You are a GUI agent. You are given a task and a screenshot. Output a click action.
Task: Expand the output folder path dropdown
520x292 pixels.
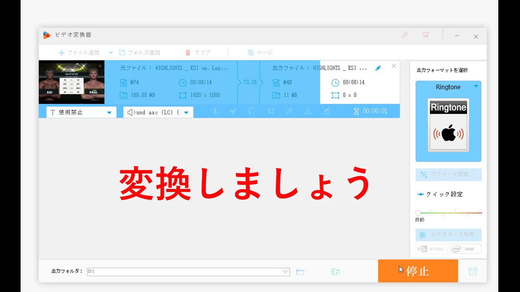click(x=285, y=272)
